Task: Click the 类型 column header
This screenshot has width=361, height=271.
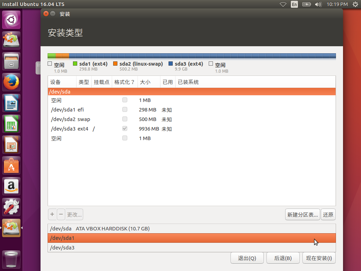Action: point(84,82)
